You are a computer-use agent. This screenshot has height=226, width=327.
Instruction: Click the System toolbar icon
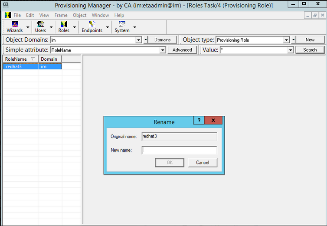(x=122, y=25)
